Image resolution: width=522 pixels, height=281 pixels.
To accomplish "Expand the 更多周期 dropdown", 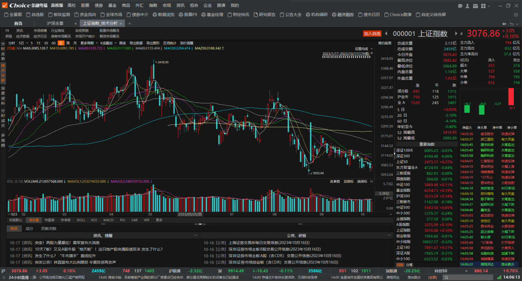I will point(88,43).
